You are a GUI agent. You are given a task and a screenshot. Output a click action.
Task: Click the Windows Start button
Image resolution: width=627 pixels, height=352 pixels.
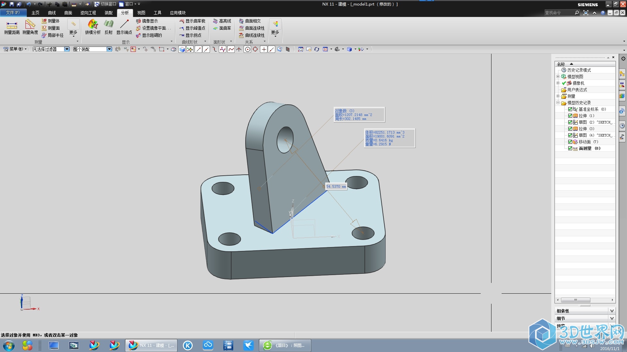[9, 345]
